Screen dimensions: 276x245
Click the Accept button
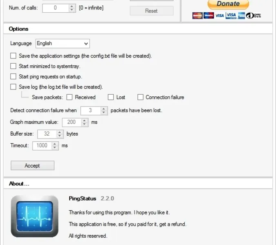pyautogui.click(x=32, y=165)
